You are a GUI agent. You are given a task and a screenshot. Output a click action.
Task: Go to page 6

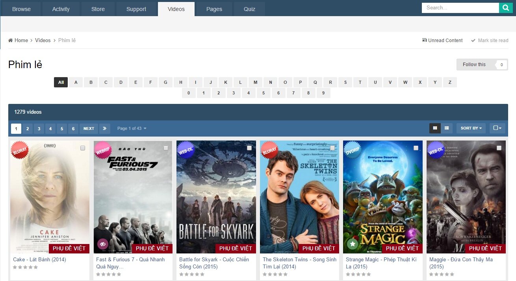73,128
